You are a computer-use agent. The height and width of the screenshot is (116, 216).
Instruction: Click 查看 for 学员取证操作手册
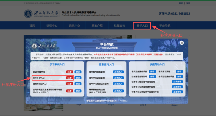(179, 77)
